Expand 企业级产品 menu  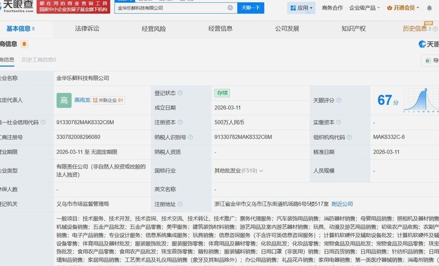(x=364, y=8)
